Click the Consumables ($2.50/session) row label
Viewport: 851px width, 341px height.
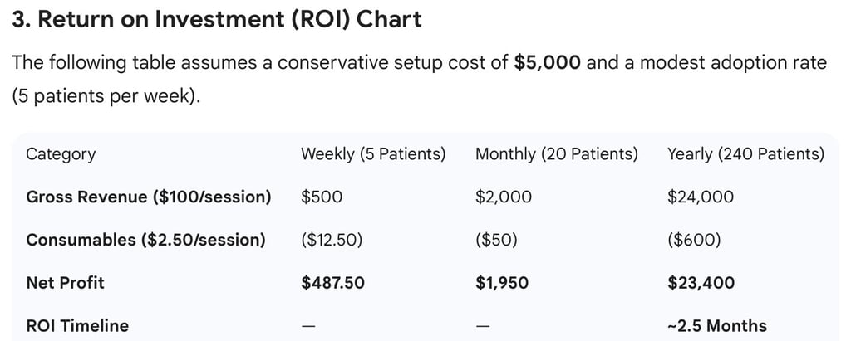[145, 241]
